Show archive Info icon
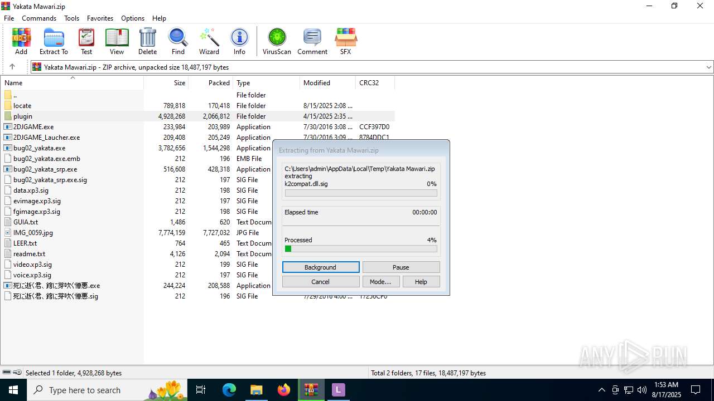714x401 pixels. 239,42
